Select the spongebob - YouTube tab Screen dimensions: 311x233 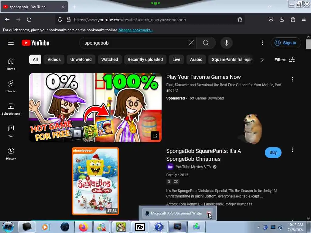(x=34, y=7)
